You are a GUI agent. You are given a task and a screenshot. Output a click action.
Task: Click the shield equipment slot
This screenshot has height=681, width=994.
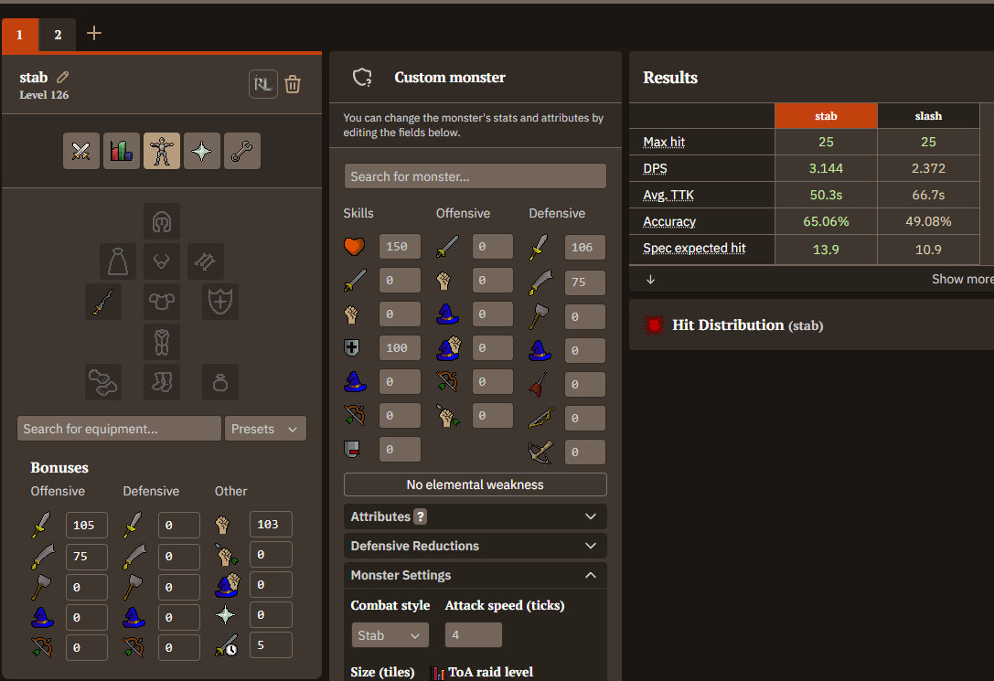[220, 302]
